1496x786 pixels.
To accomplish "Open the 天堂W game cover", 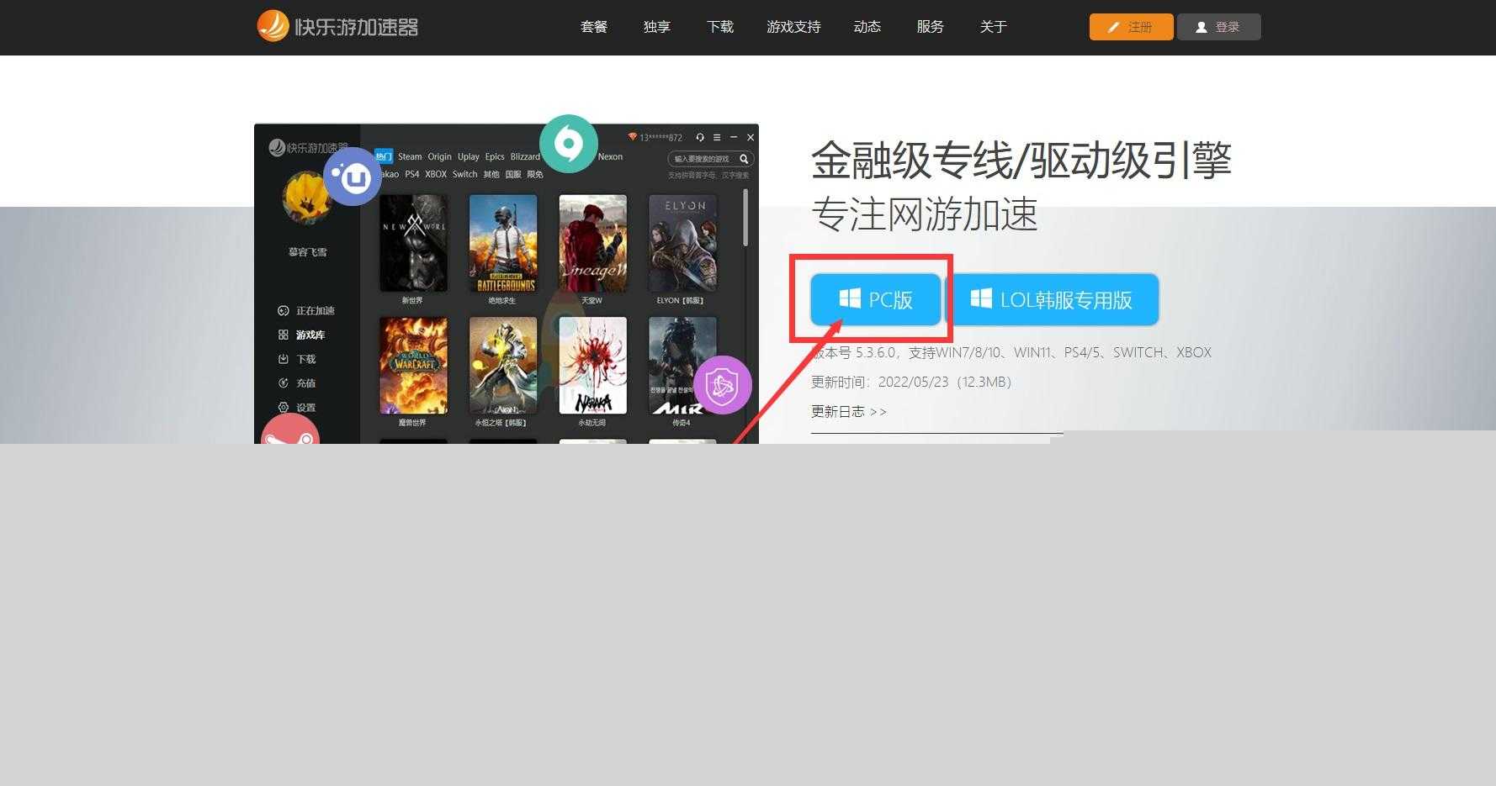I will (x=593, y=244).
